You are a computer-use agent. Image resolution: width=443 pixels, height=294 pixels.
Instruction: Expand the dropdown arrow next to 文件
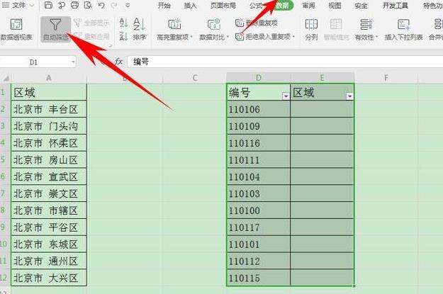point(32,5)
